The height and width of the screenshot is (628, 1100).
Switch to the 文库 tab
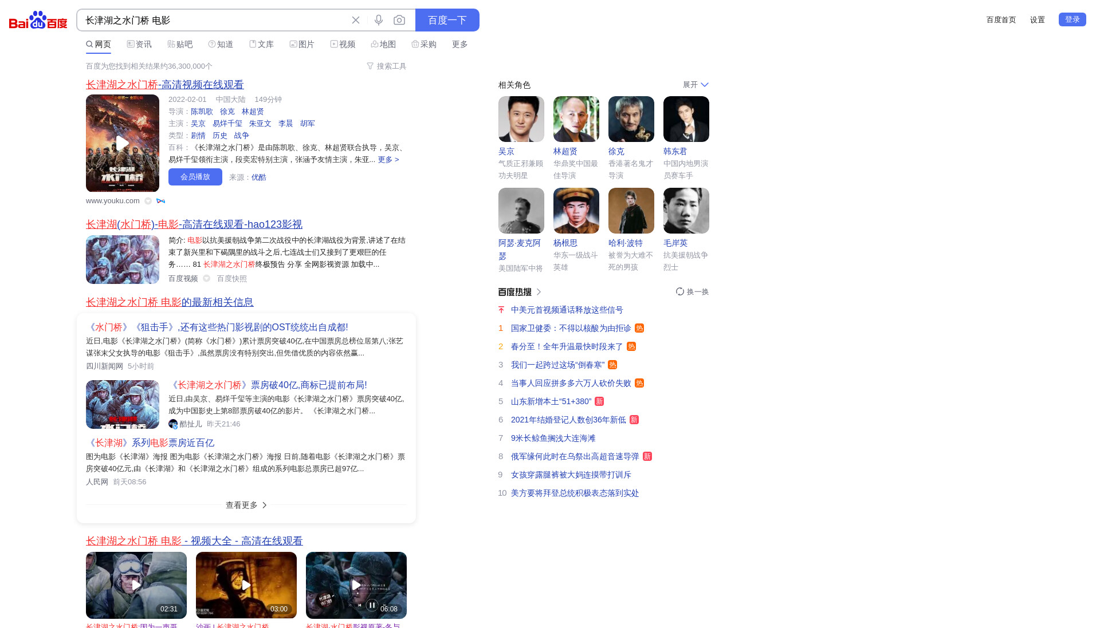click(x=261, y=45)
